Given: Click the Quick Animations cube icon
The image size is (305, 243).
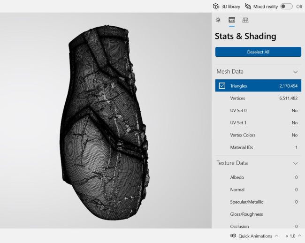Looking at the screenshot, I should coord(233,236).
